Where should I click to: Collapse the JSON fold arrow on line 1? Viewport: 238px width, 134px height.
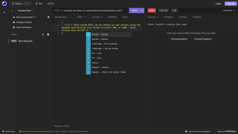[60, 22]
